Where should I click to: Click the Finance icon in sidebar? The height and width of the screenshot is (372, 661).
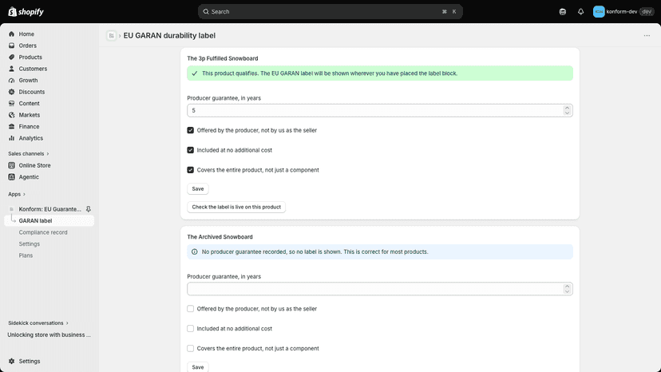(x=11, y=127)
